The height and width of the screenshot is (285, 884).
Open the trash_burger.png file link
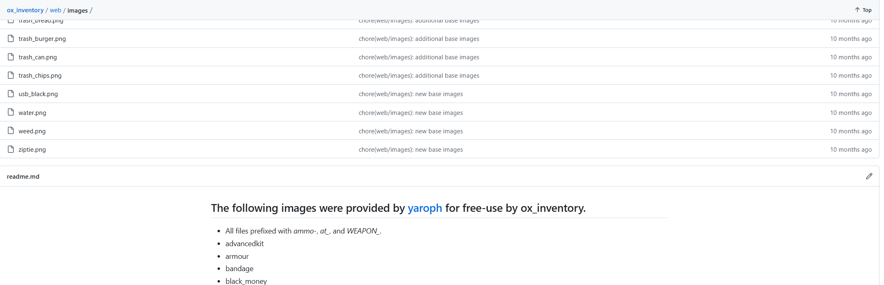pos(42,39)
